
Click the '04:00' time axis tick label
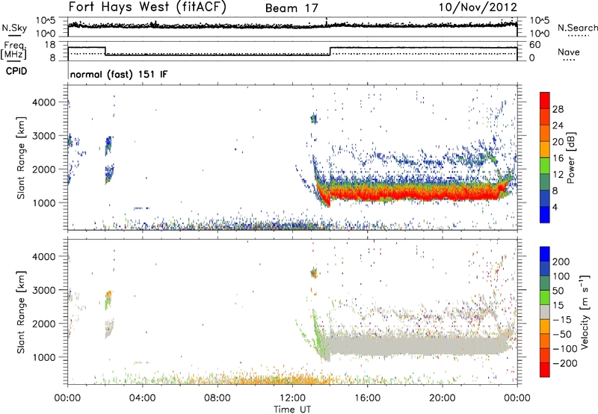pos(142,398)
